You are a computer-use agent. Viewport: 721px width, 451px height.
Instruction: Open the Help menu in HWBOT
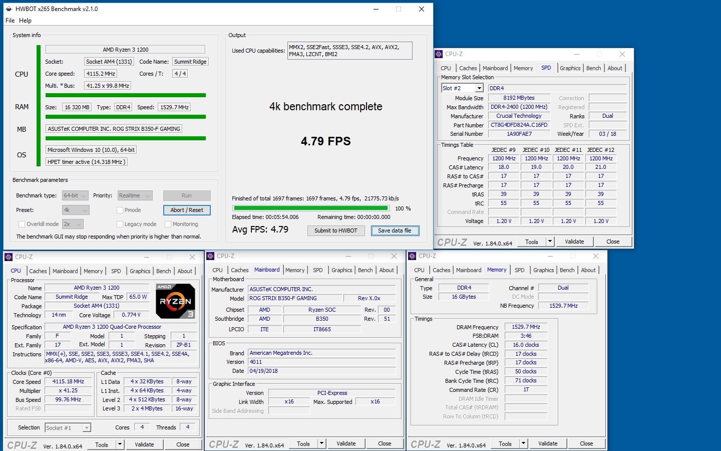pyautogui.click(x=25, y=21)
